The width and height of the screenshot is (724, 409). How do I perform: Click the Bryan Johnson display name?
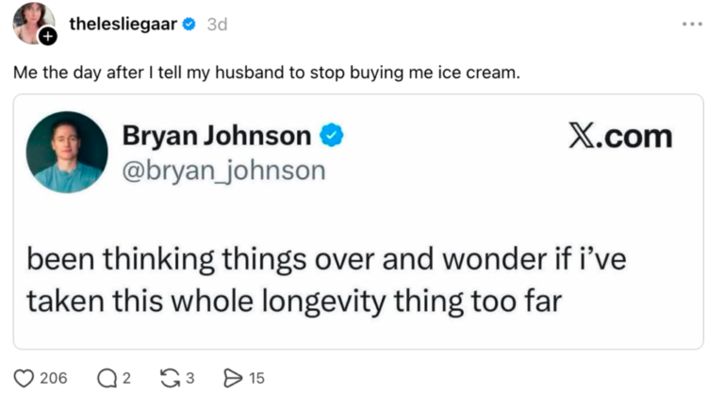coord(217,136)
